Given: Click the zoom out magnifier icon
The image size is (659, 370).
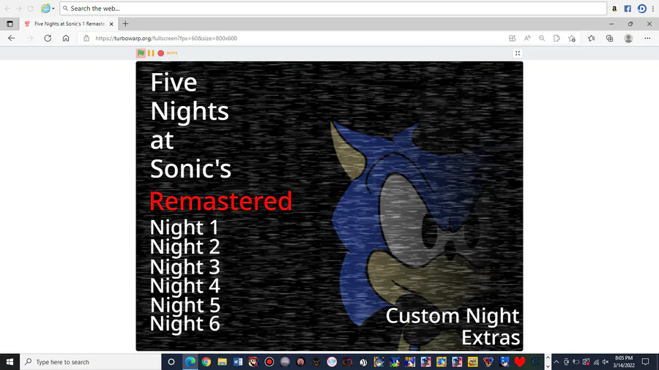Looking at the screenshot, I should pos(542,38).
